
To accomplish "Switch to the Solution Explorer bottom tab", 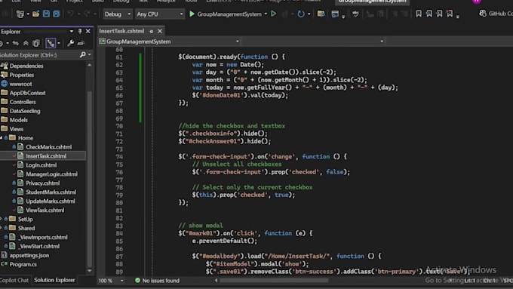I will [x=54, y=280].
